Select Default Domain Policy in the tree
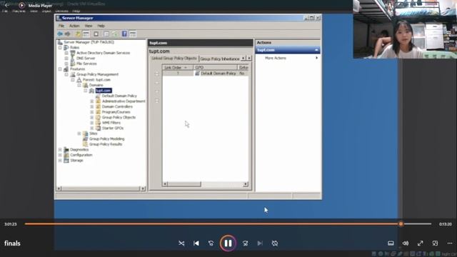 tap(119, 96)
